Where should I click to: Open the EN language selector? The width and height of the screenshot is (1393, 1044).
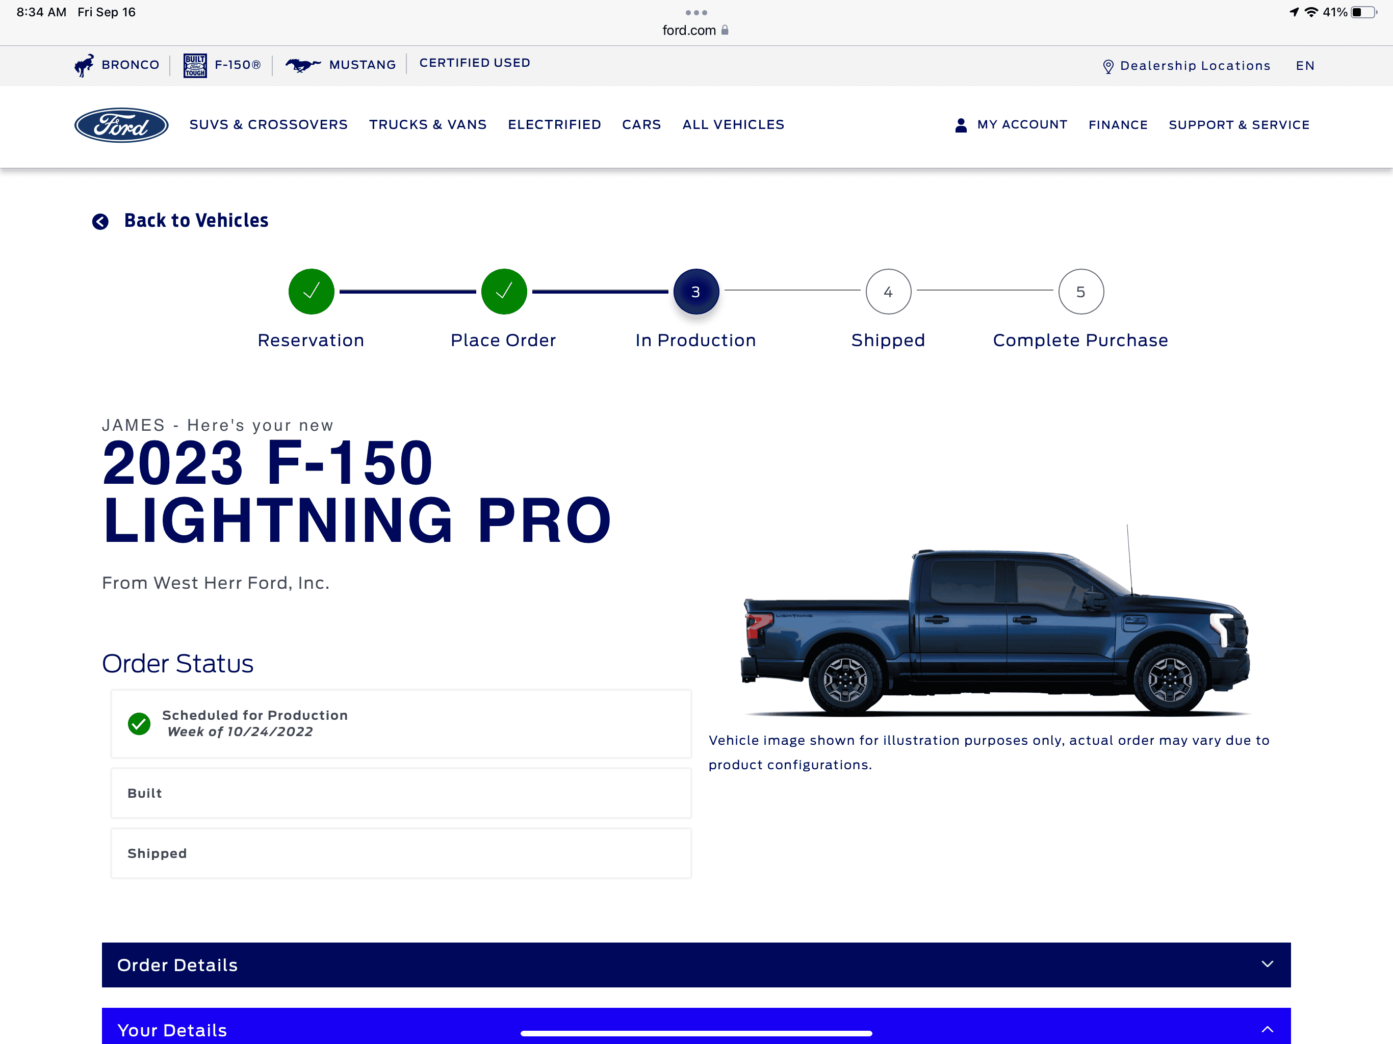[x=1304, y=65]
